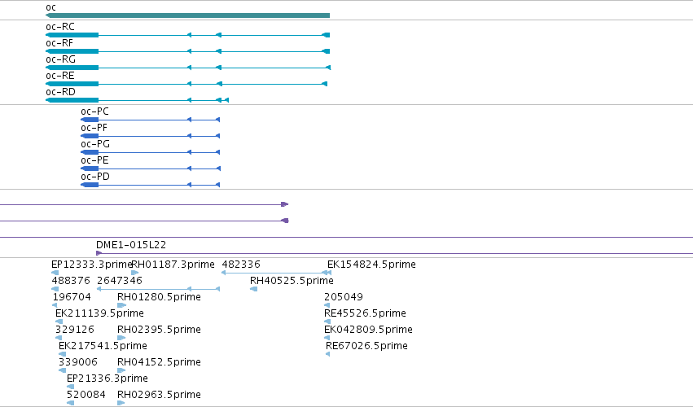
Task: Select the oc gene label
Action: pyautogui.click(x=50, y=7)
